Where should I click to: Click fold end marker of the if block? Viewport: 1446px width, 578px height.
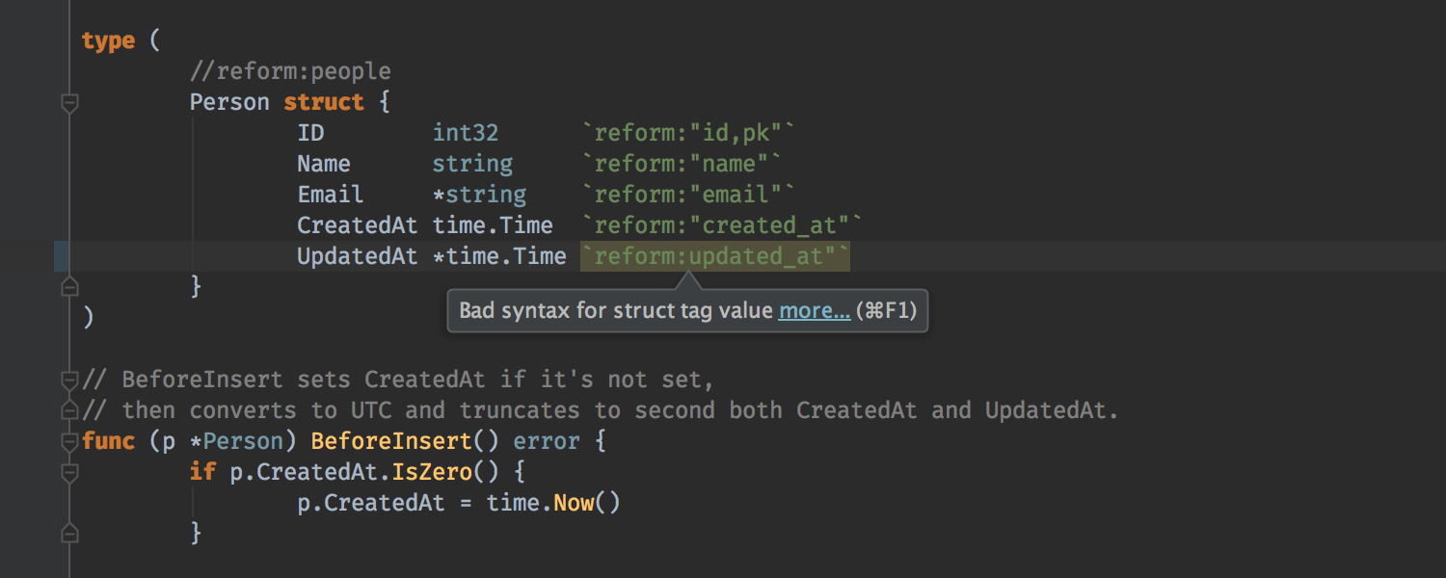pyautogui.click(x=69, y=533)
